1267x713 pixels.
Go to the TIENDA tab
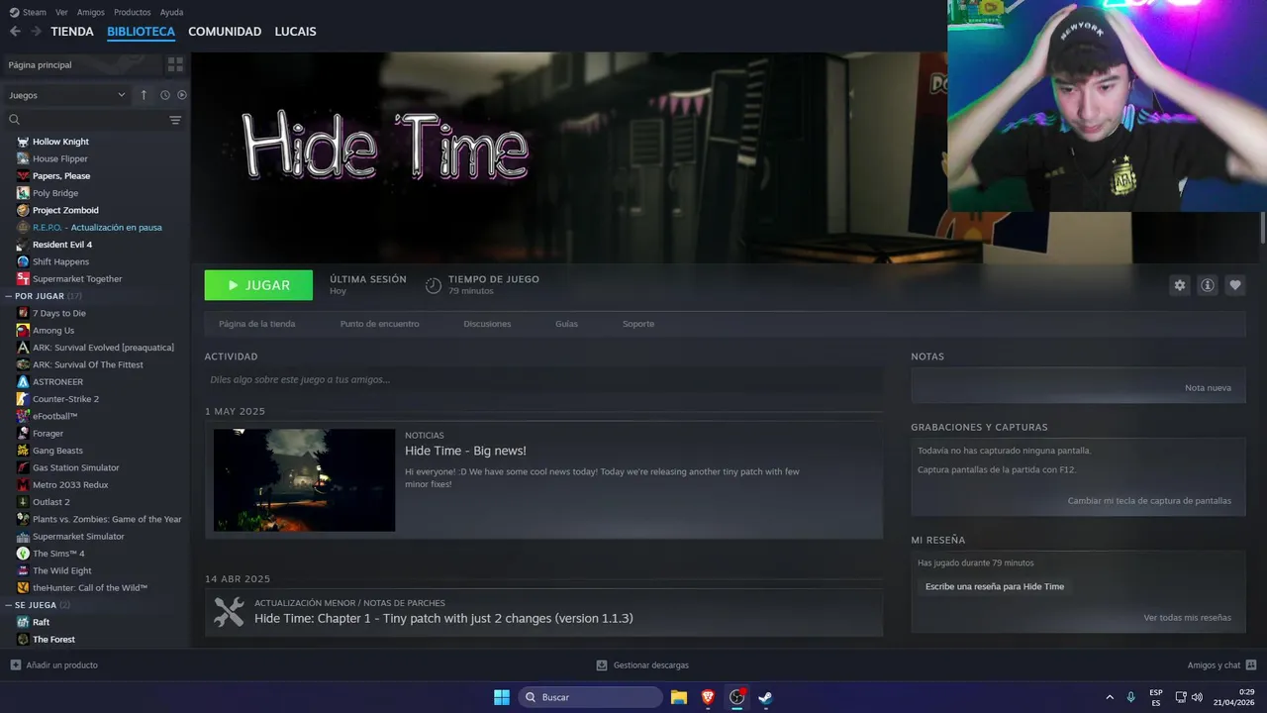pyautogui.click(x=72, y=32)
